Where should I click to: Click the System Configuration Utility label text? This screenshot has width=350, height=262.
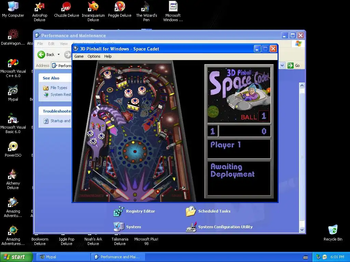pyautogui.click(x=226, y=227)
